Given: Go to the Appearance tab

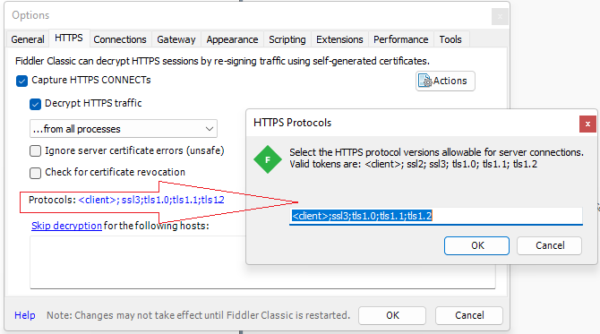Looking at the screenshot, I should [x=232, y=39].
